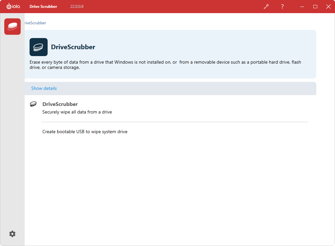Click the 'Erase every byte' description text

click(x=165, y=65)
